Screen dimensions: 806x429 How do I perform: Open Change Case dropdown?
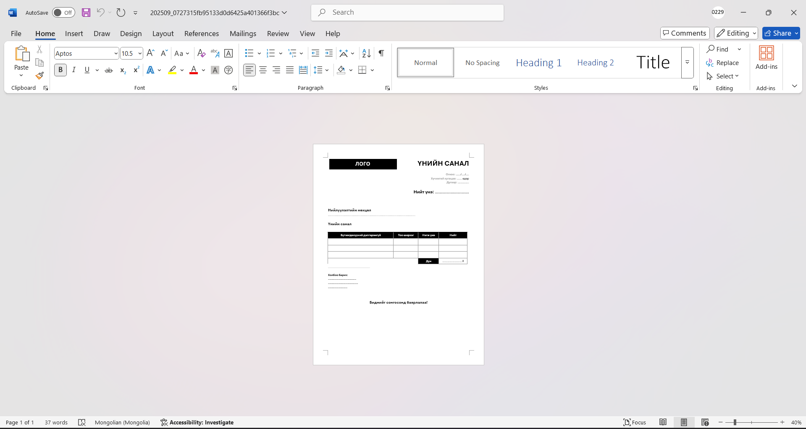click(x=182, y=53)
